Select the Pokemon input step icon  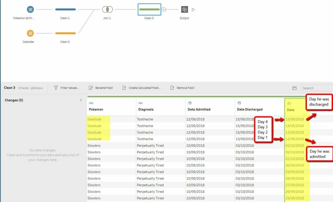coord(30,9)
